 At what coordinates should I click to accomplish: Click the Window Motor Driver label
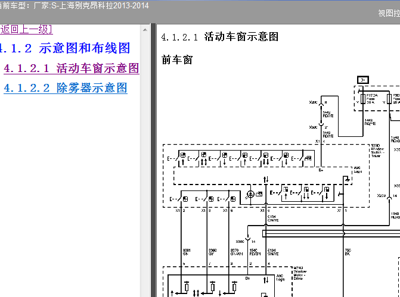click(x=300, y=273)
